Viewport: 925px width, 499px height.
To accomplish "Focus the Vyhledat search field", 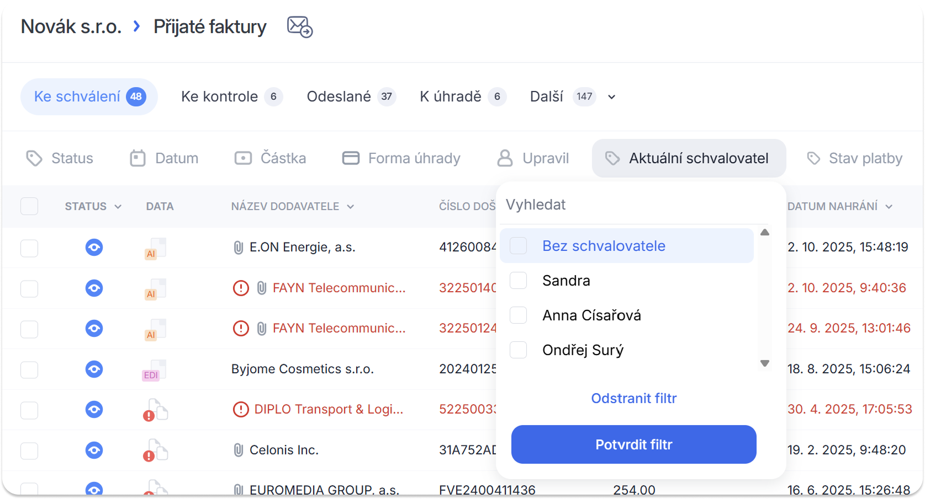I will 630,205.
